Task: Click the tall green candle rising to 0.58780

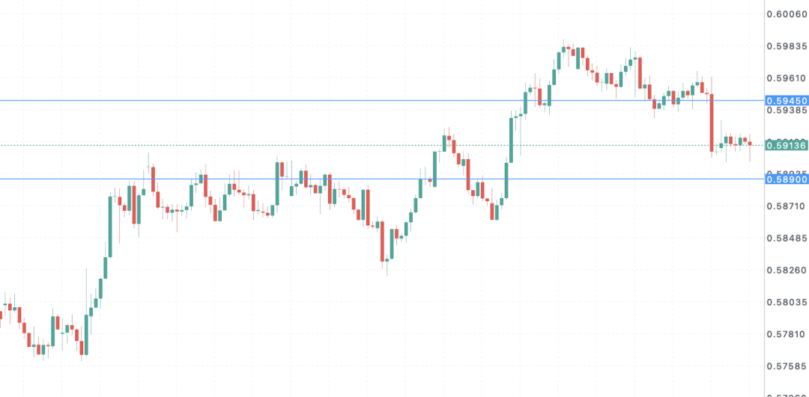Action: click(110, 227)
